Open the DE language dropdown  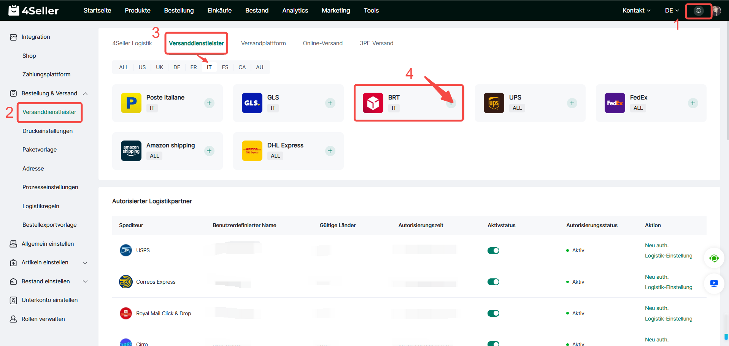(x=672, y=11)
